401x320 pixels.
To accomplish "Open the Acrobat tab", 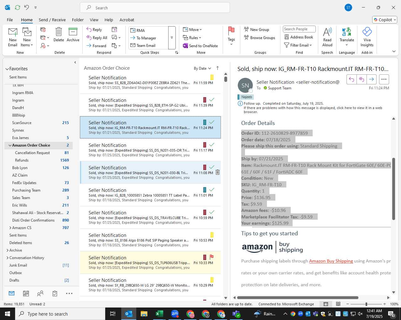I will [127, 20].
